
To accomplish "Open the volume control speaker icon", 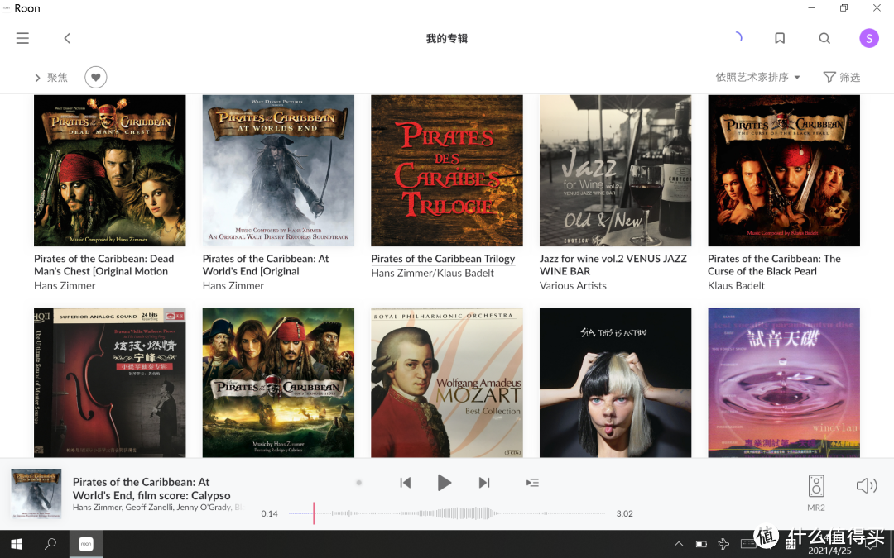I will [x=866, y=485].
